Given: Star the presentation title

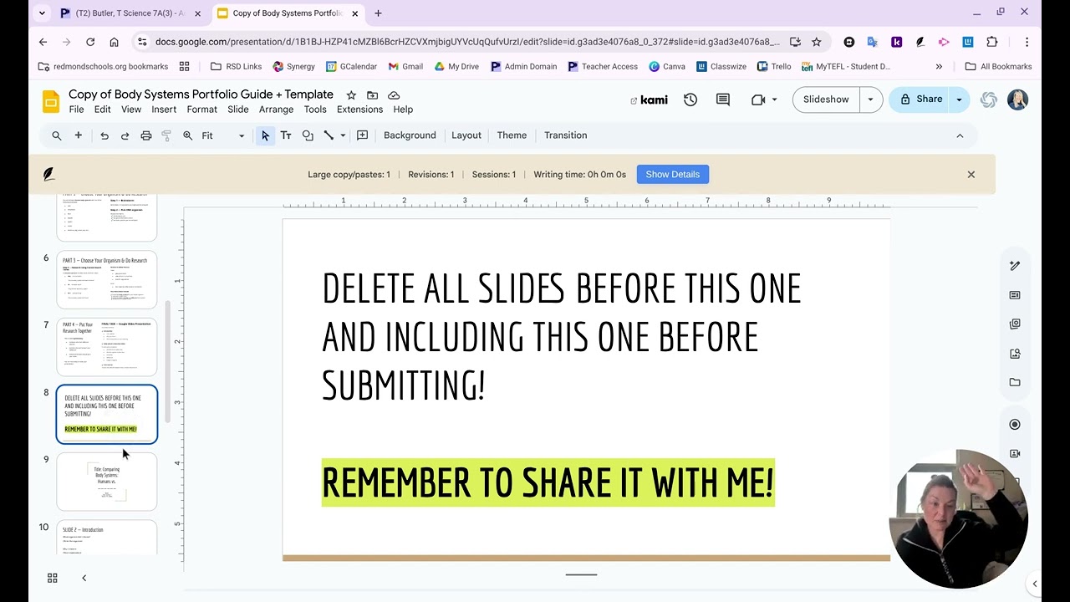Looking at the screenshot, I should point(351,95).
